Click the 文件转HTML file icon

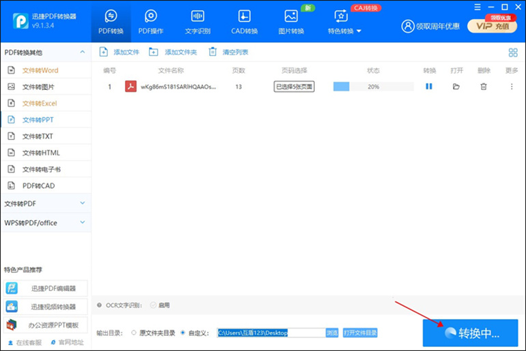tap(11, 153)
